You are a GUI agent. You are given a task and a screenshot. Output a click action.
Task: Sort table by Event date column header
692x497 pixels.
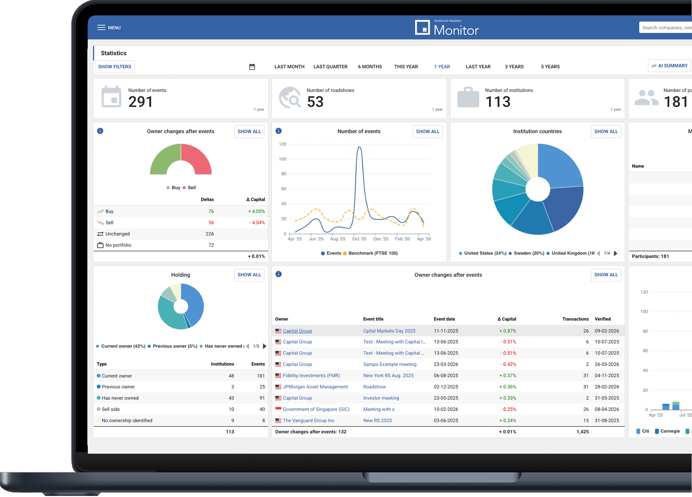[x=444, y=319]
